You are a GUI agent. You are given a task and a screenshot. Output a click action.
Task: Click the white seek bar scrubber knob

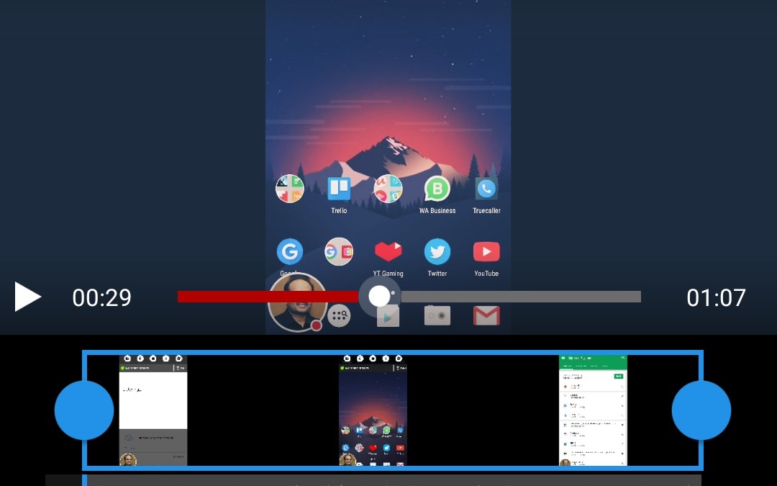tap(378, 297)
